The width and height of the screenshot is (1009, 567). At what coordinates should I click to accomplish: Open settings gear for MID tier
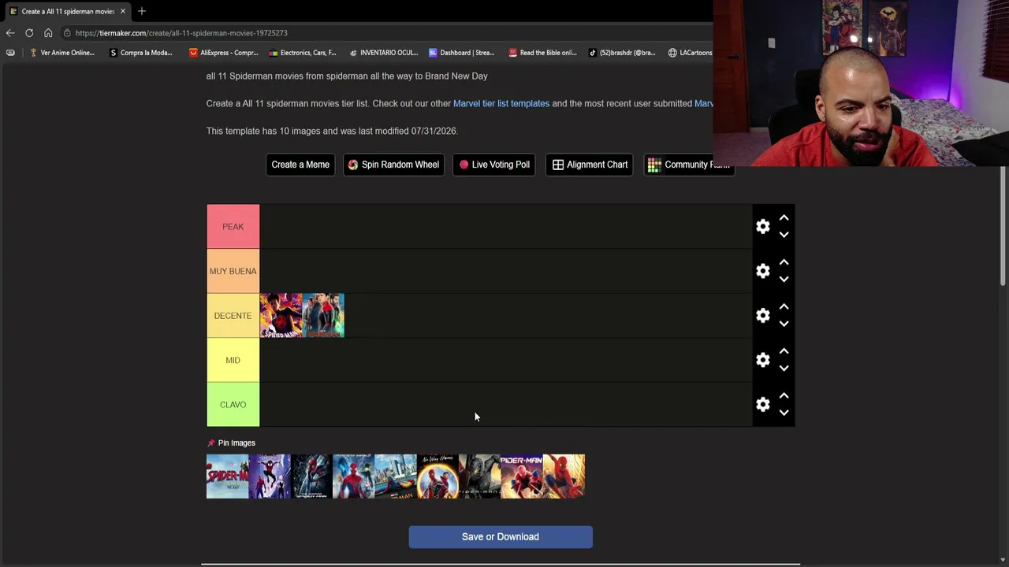pos(762,360)
